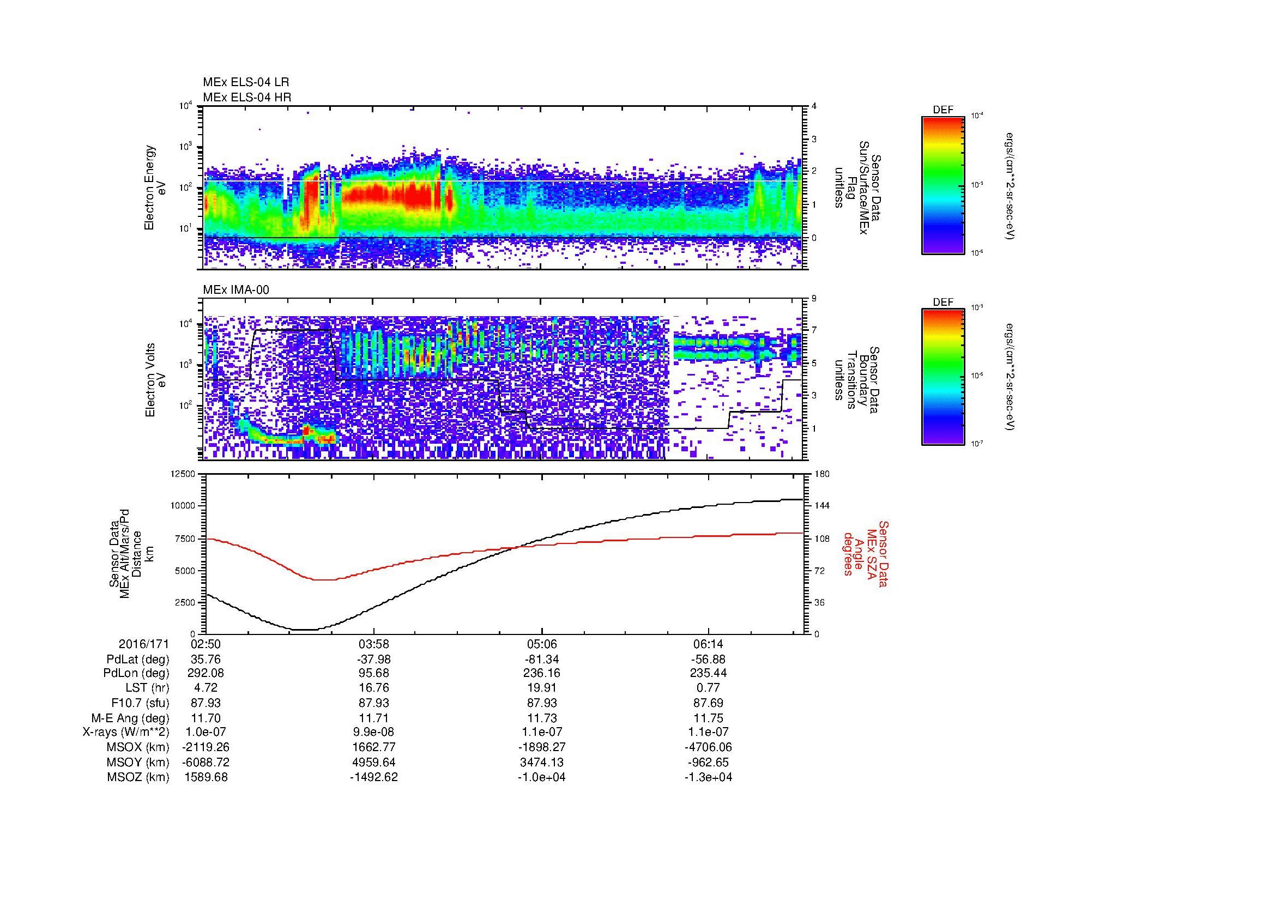Image resolution: width=1275 pixels, height=901 pixels.
Task: Click the lower colorbar units label
Action: pyautogui.click(x=1010, y=378)
